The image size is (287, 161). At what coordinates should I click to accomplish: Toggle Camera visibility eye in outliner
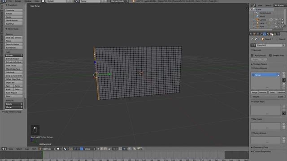[x=275, y=20]
